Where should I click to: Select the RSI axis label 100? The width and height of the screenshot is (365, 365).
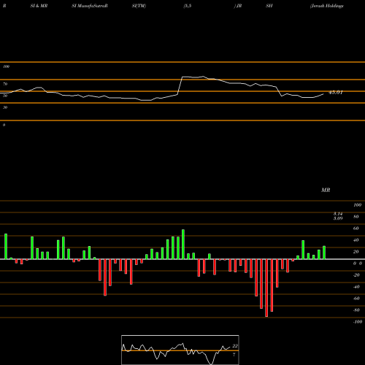(x=6, y=66)
